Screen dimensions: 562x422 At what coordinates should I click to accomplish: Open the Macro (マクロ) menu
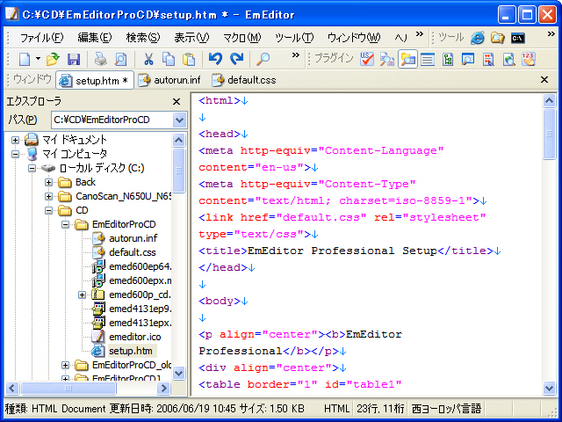coord(242,38)
